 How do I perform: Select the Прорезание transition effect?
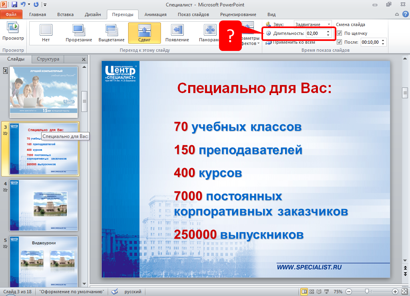tap(78, 32)
